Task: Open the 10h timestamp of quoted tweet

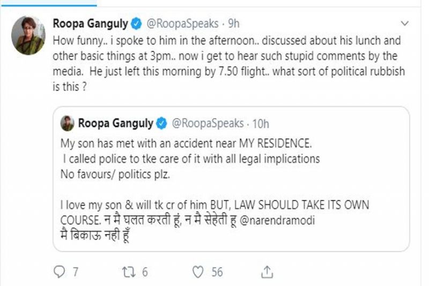Action: 261,124
